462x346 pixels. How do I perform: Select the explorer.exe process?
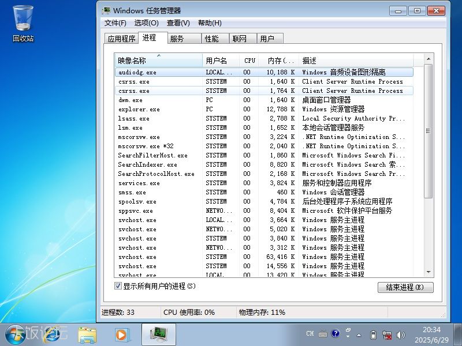pyautogui.click(x=264, y=109)
